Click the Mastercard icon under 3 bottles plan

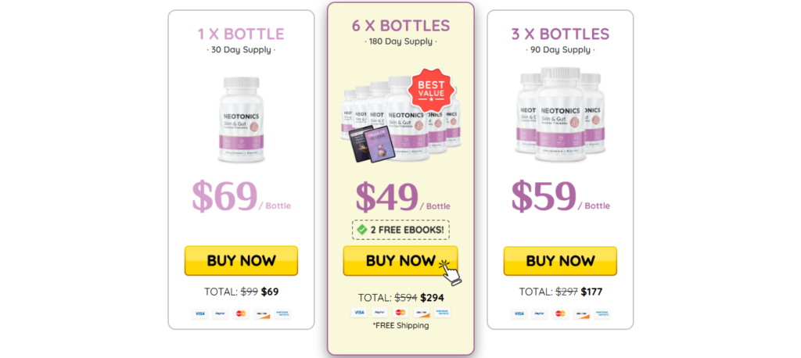click(560, 313)
